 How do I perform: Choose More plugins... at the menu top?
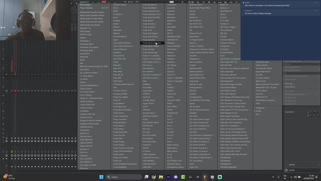[86, 5]
